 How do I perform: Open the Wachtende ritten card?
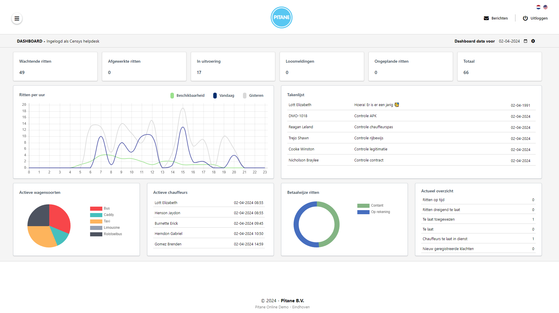coord(55,66)
